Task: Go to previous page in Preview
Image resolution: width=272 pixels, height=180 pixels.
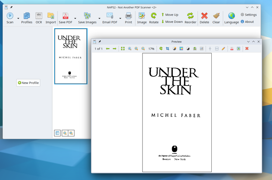Action: click(x=108, y=49)
